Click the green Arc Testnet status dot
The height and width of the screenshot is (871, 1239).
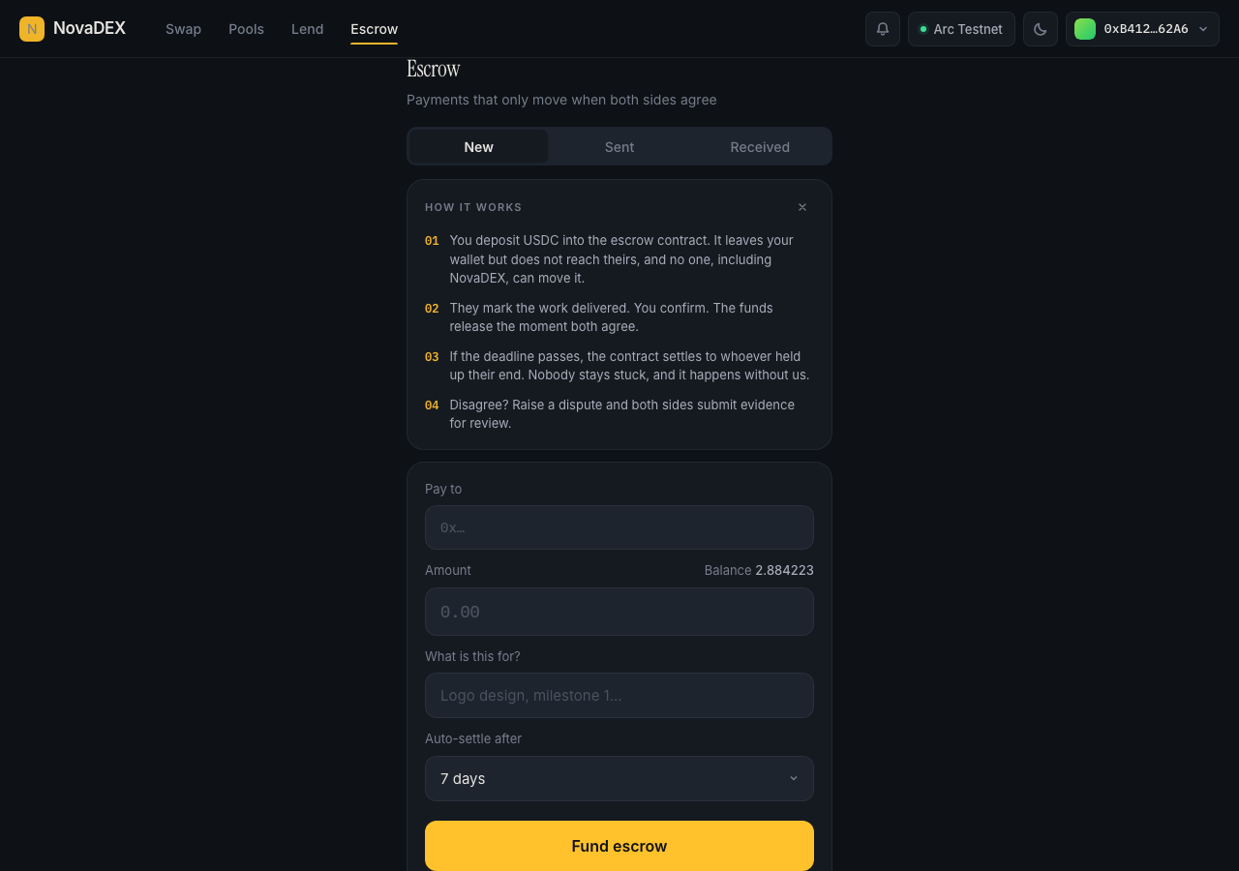tap(923, 29)
